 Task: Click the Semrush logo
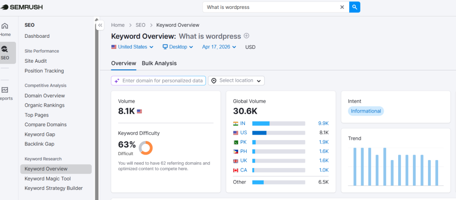(21, 7)
